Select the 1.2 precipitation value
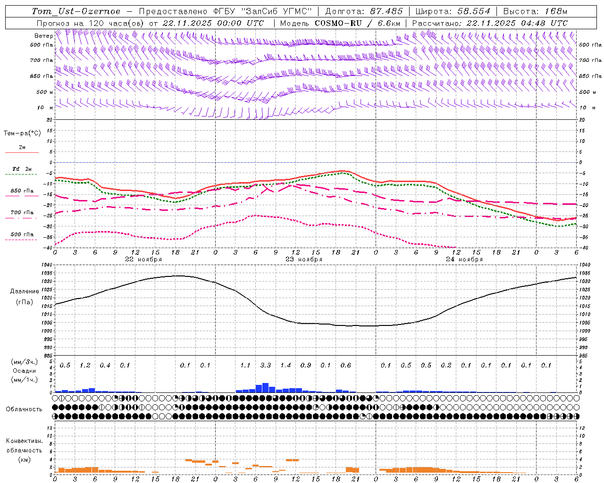The width and height of the screenshot is (604, 483). click(85, 365)
